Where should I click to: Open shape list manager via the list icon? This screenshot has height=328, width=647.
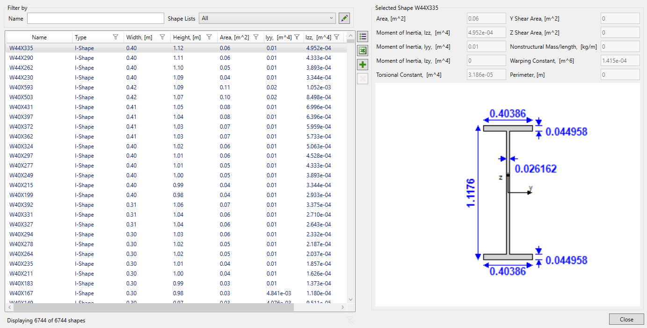coord(363,36)
